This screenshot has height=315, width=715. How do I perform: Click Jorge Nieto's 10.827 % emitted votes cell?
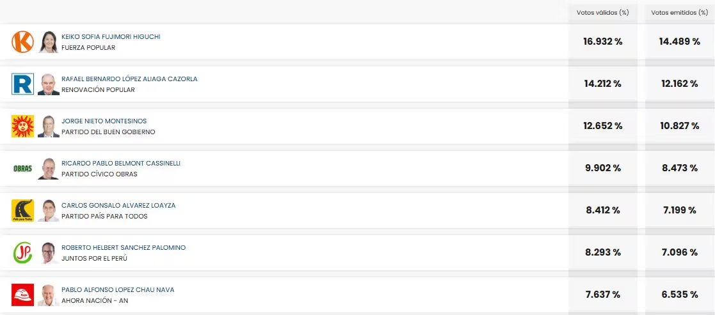(679, 126)
